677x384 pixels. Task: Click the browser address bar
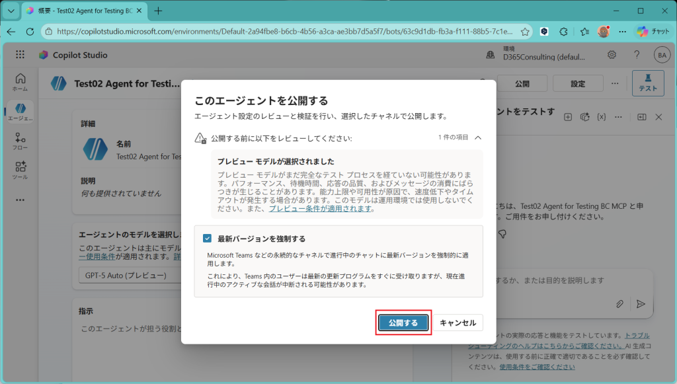284,31
